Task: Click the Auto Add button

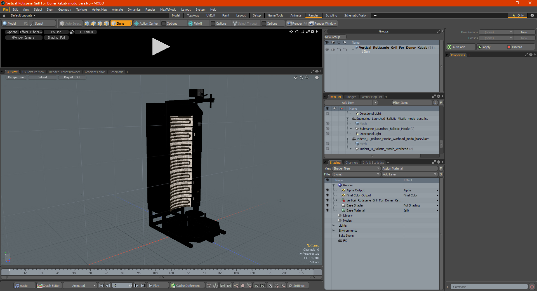Action: (461, 47)
